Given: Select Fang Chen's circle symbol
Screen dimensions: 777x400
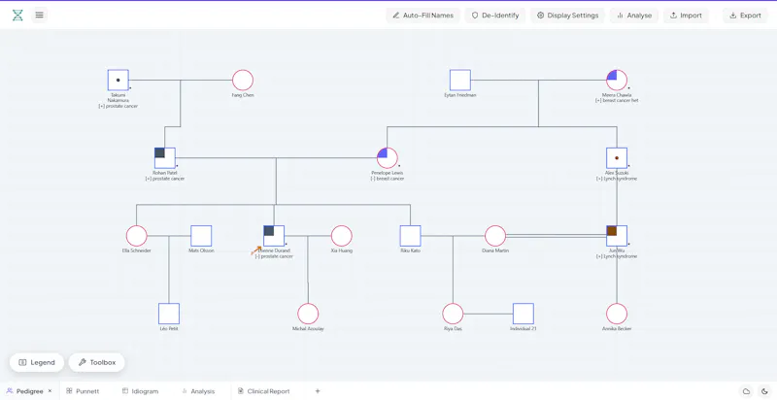Looking at the screenshot, I should point(243,81).
